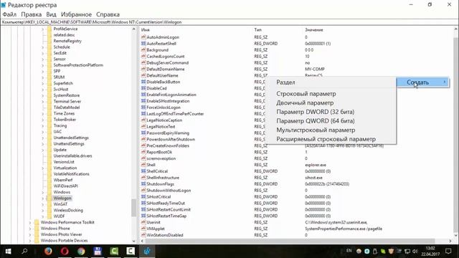This screenshot has height=258, width=459.
Task: Expand the Schedule key
Action: coord(43,47)
